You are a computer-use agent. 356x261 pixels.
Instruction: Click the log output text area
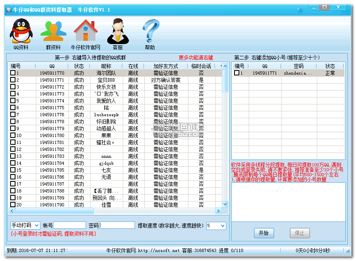pyautogui.click(x=288, y=202)
